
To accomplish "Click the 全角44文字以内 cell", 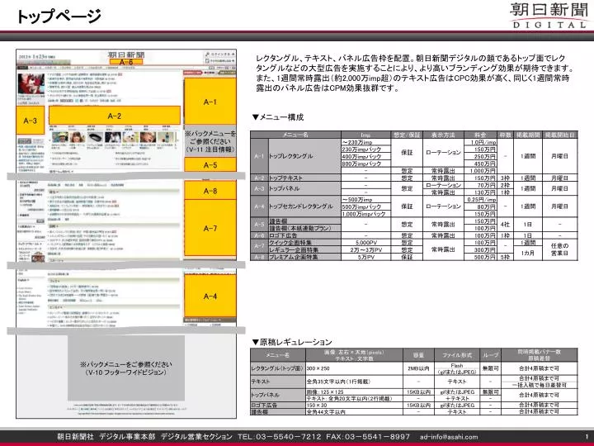I will (354, 411).
